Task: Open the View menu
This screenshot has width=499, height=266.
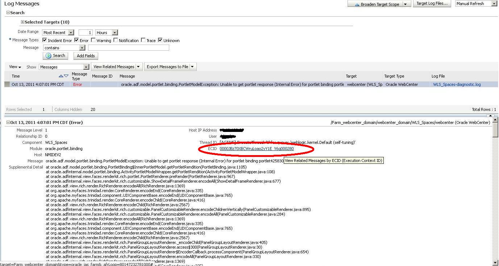Action: pyautogui.click(x=15, y=67)
